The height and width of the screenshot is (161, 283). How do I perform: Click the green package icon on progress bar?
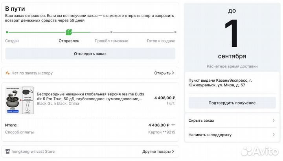point(69,32)
